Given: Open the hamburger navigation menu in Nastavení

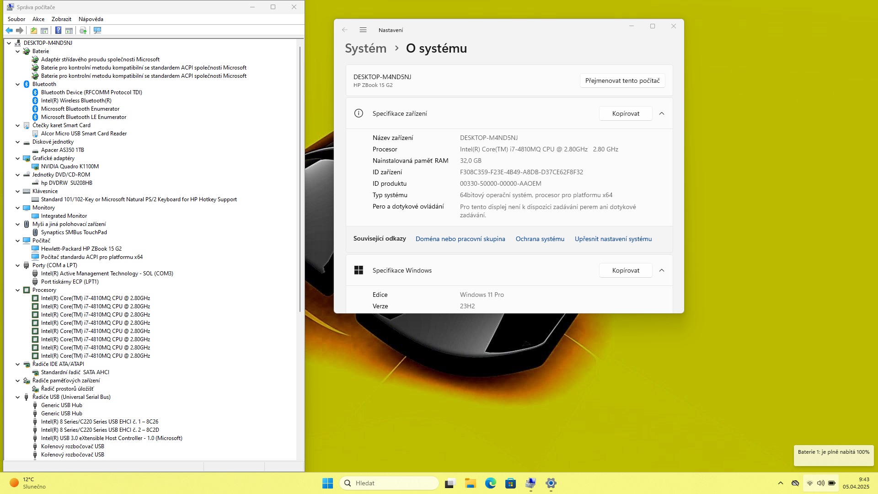Looking at the screenshot, I should click(363, 30).
